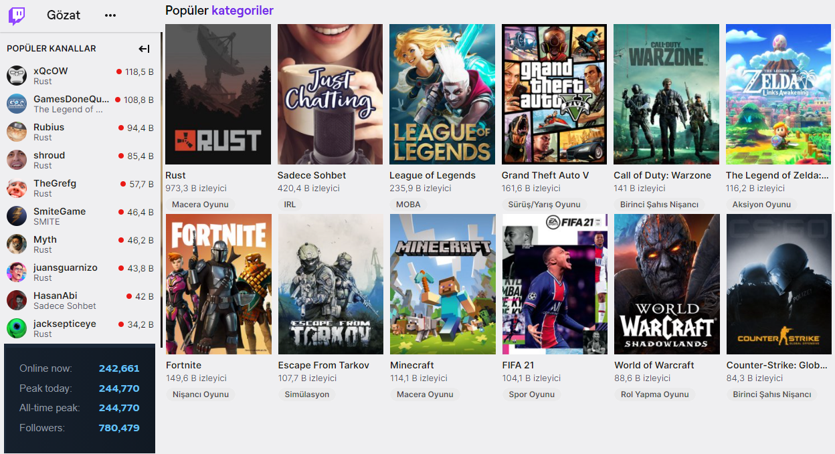Select the 'MOBA' tag
Image resolution: width=835 pixels, height=454 pixels.
pos(408,205)
